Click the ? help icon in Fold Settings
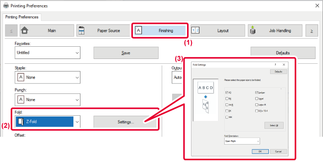The image size is (323, 162). coord(275,65)
